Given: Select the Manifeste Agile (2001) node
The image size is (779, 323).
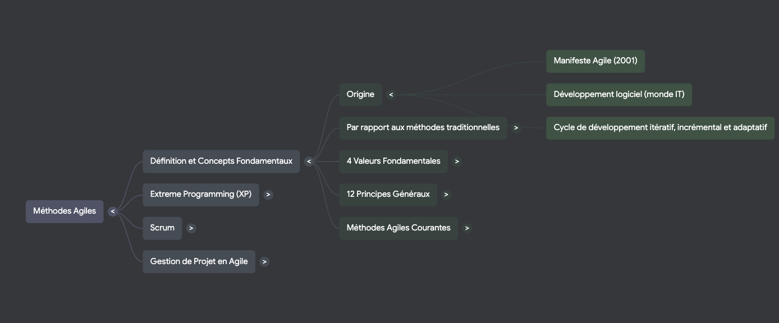Looking at the screenshot, I should (595, 61).
